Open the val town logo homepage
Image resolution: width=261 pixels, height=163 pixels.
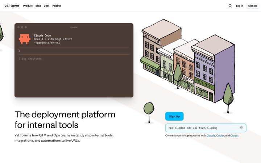click(12, 6)
